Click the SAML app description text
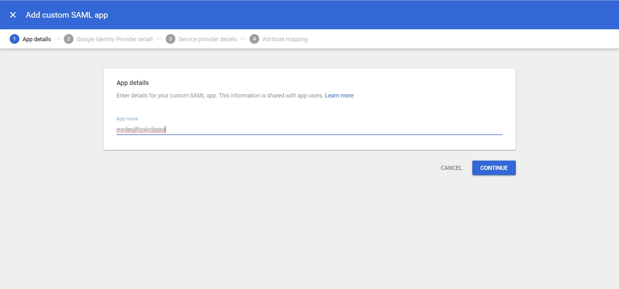The width and height of the screenshot is (619, 289). (x=219, y=96)
